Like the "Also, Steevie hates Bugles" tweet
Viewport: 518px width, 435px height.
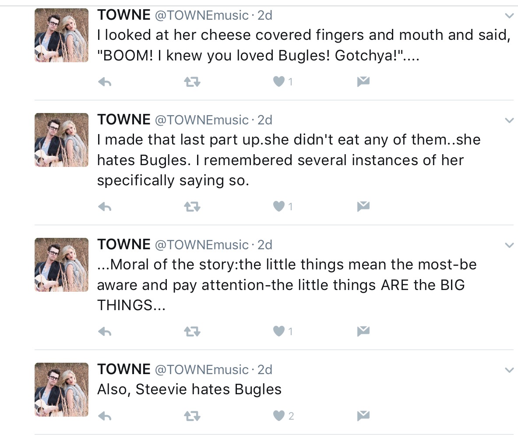tap(279, 416)
